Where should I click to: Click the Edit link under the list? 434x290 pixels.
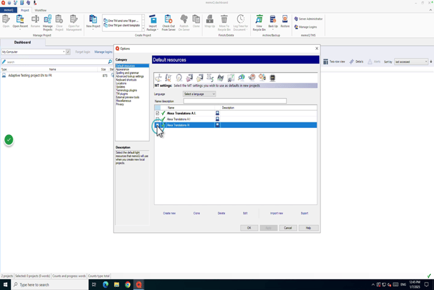[x=245, y=213]
